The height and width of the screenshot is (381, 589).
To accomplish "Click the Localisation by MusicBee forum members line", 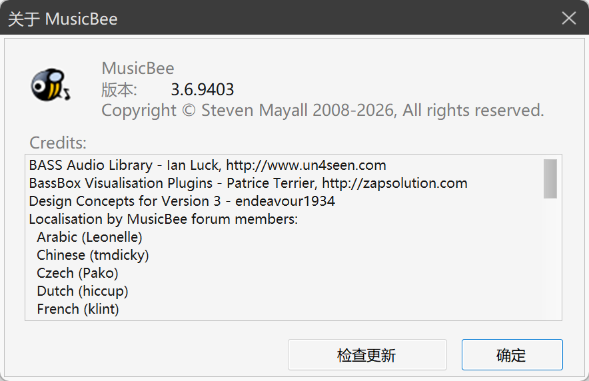I will (163, 219).
